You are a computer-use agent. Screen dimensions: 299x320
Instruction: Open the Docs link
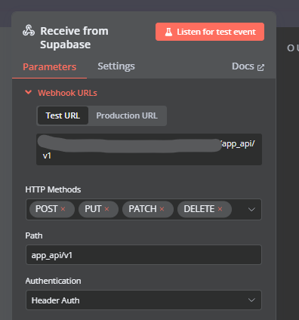pyautogui.click(x=248, y=66)
